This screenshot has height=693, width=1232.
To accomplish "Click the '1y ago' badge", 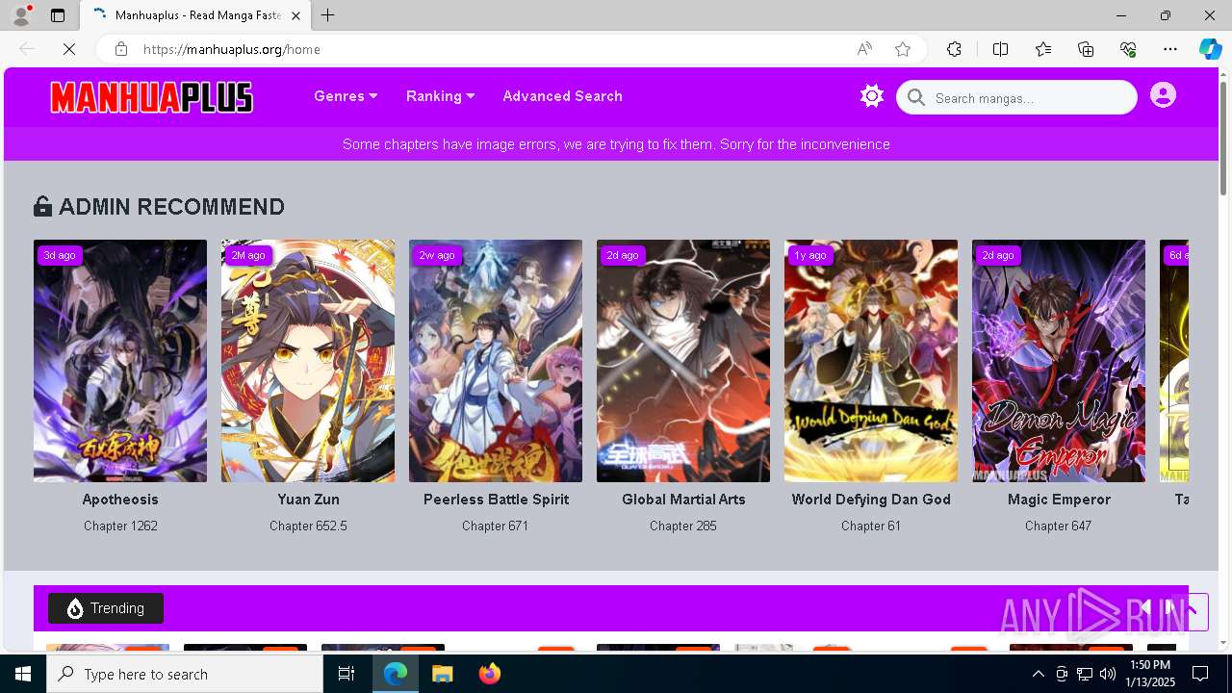I will [x=810, y=255].
